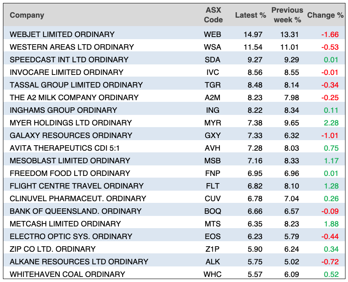Select the WSA ticker code

pyautogui.click(x=213, y=47)
